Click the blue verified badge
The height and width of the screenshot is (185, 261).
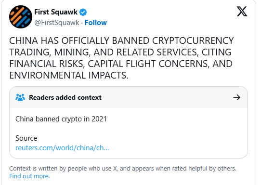(x=83, y=12)
